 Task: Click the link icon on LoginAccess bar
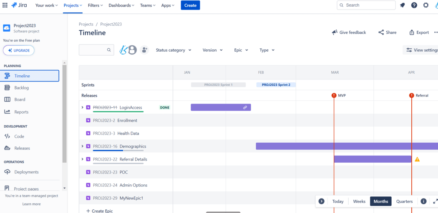pos(245,107)
